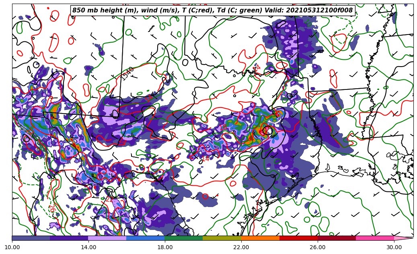417x254 pixels.
Task: Click the 22.00 colorbar tick label
Action: 241,247
